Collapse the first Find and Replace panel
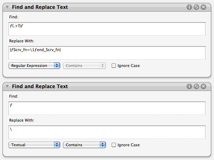Screen dimensions: 214x160 point(7,7)
